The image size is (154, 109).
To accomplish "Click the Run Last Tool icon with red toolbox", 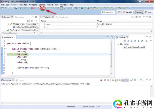I will click(88, 8).
